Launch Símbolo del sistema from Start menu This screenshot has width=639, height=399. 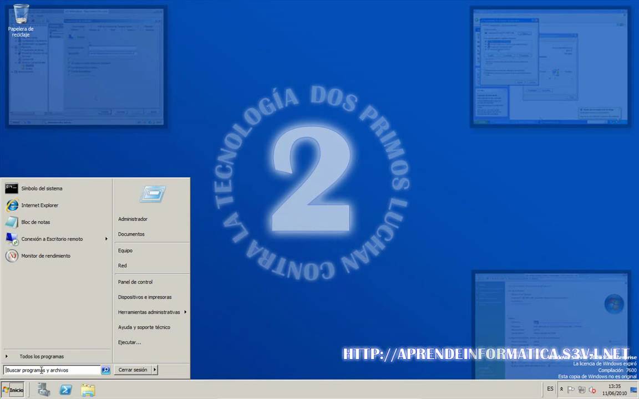[57, 188]
